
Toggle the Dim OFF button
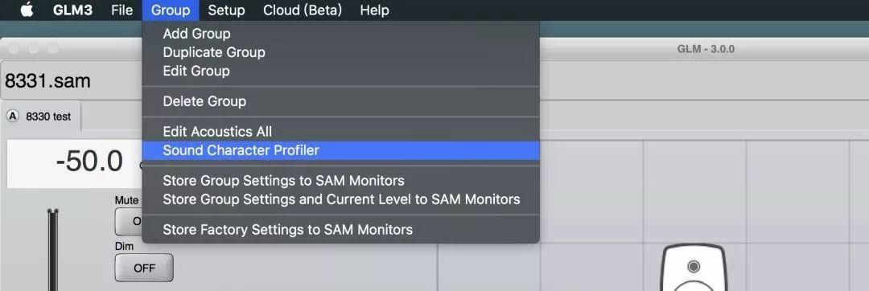point(144,268)
